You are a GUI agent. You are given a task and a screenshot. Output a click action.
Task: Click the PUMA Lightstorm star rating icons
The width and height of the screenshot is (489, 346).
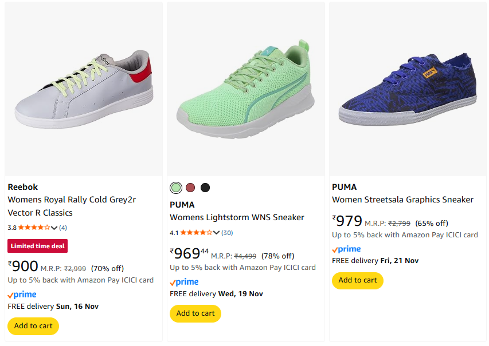(196, 233)
